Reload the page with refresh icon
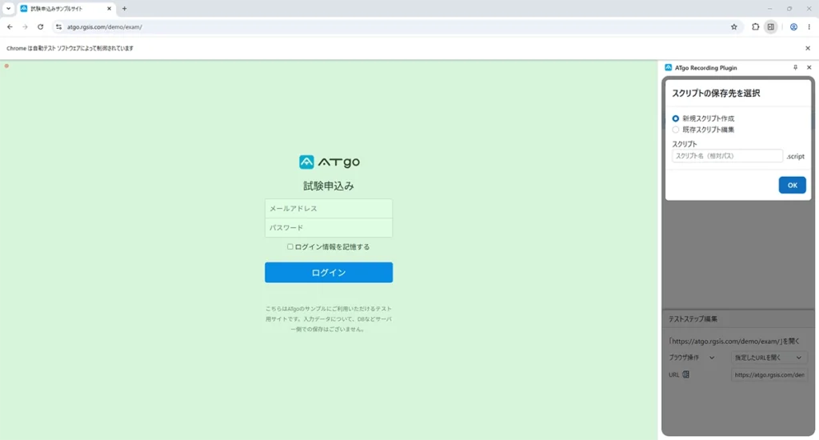 coord(40,26)
